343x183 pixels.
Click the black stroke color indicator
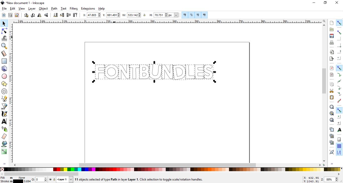pyautogui.click(x=18, y=181)
